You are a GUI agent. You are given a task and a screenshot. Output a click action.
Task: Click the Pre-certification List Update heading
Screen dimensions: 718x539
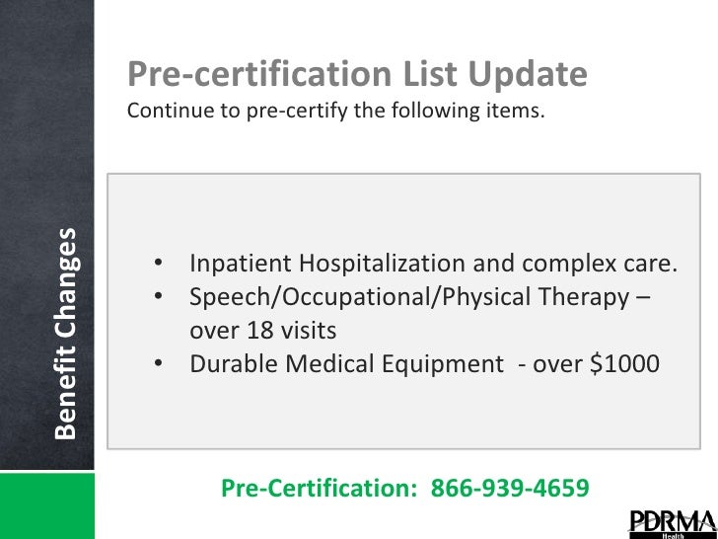point(357,74)
